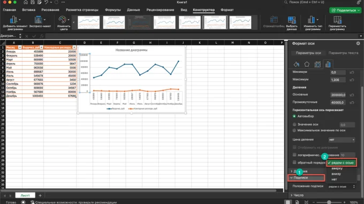Expand the formula bar arrow
Image resolution: width=364 pixels, height=204 pixels.
pos(361,36)
